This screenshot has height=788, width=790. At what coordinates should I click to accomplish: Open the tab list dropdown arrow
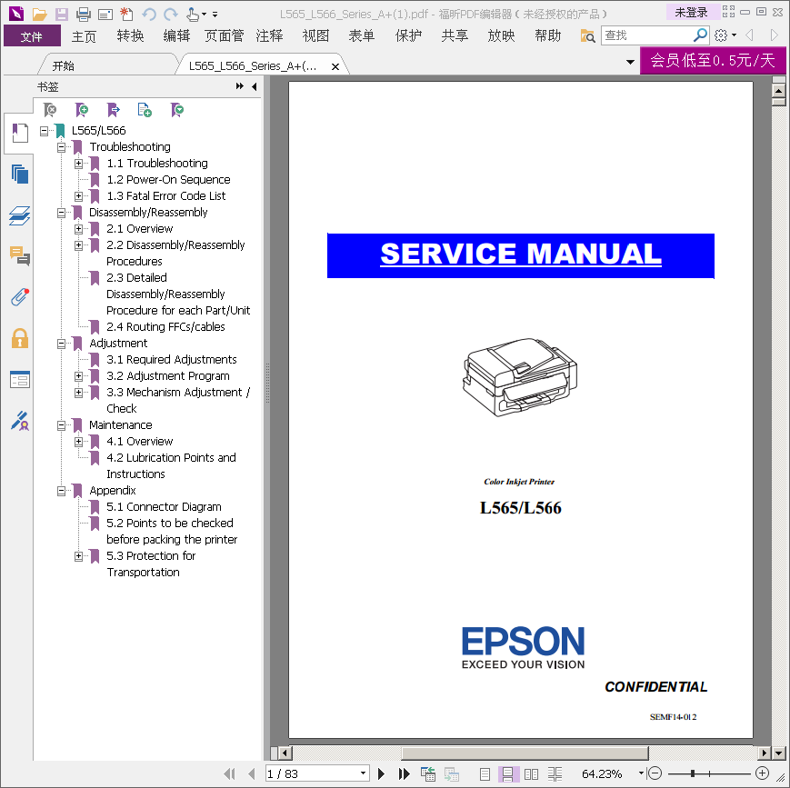pos(630,62)
